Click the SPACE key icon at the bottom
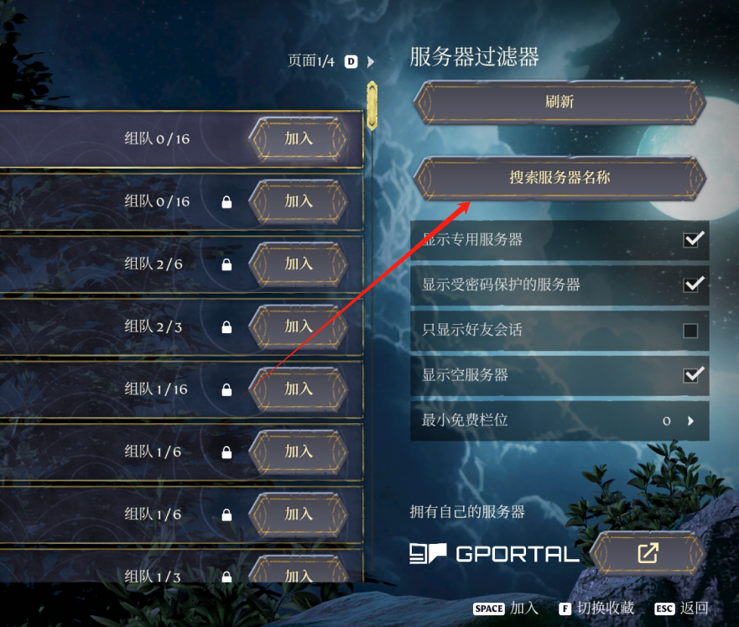Viewport: 739px width, 627px height. pos(489,609)
